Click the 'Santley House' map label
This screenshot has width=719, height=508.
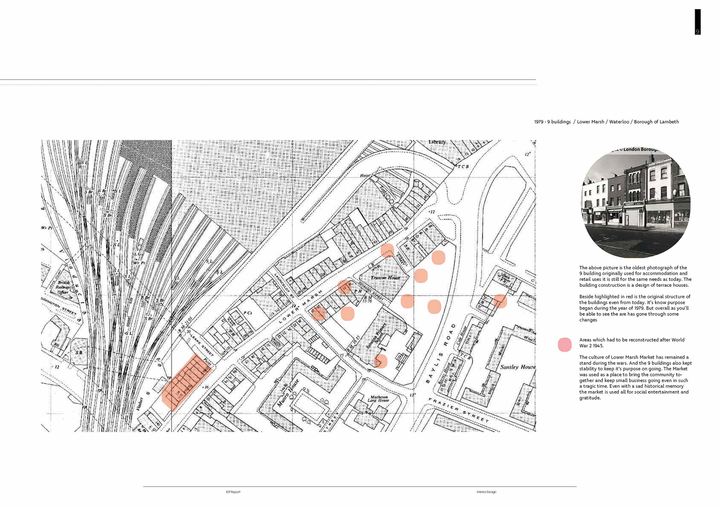[x=518, y=367]
